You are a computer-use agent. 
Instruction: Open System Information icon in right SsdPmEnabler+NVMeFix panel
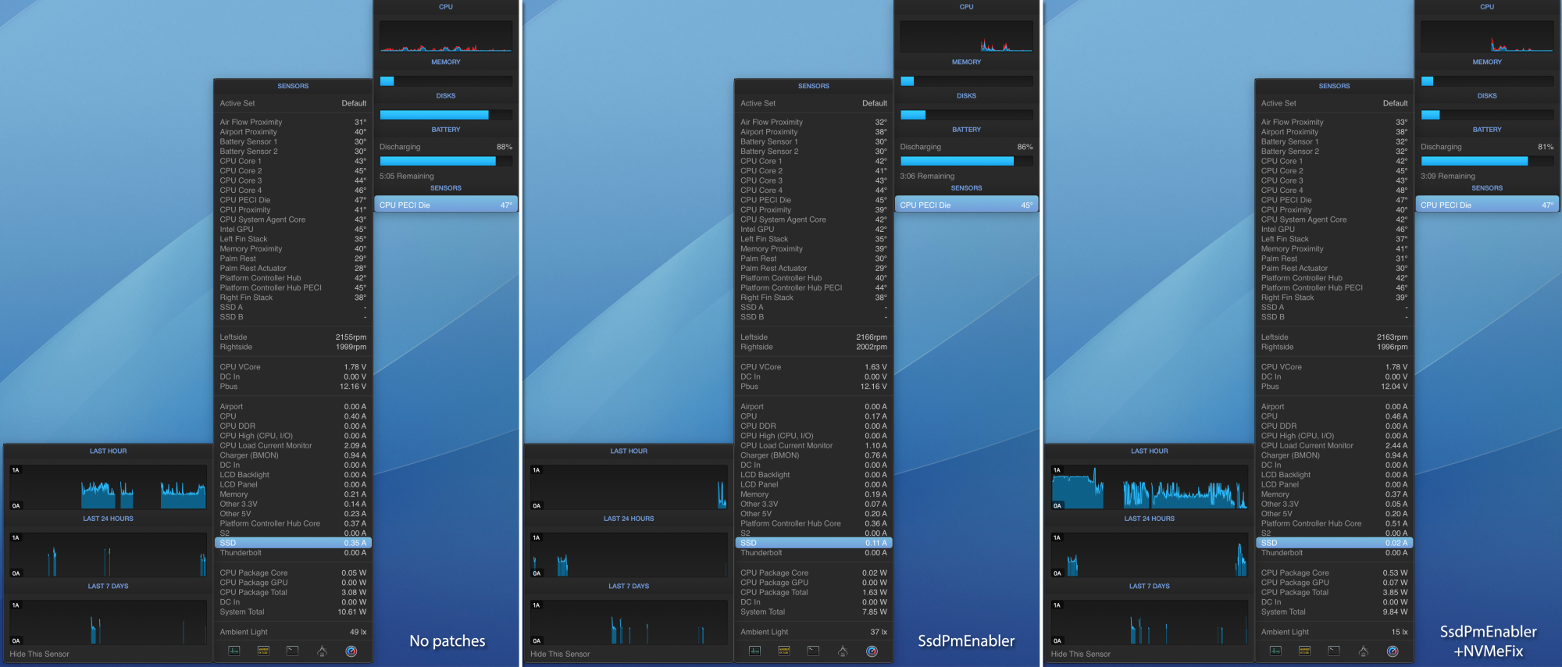(1364, 651)
